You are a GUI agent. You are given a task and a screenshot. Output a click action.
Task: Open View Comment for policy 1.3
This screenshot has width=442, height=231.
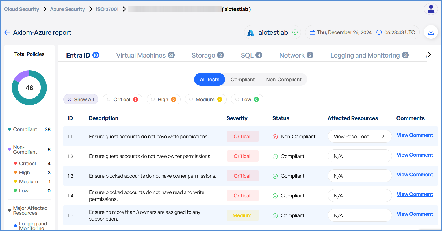pyautogui.click(x=415, y=175)
